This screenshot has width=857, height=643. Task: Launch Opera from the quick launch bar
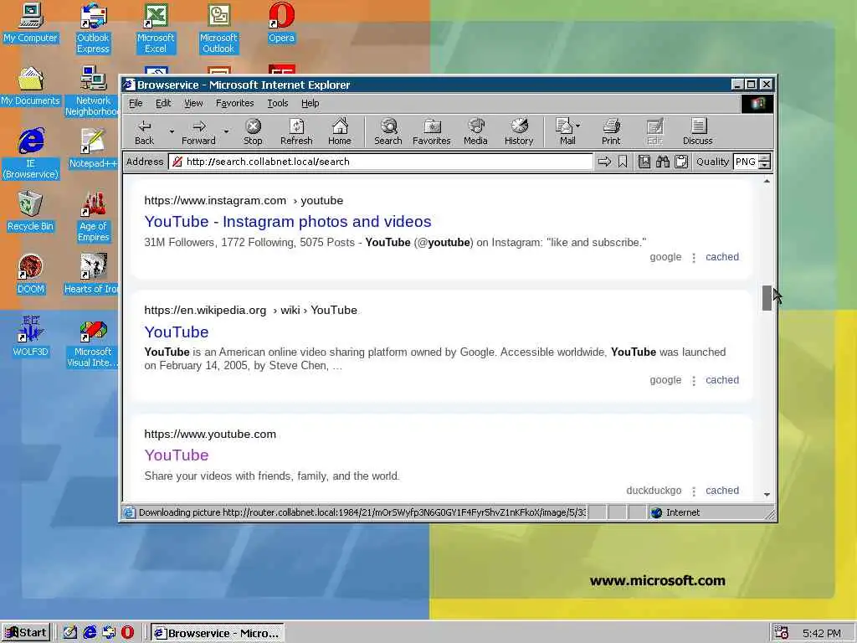[x=127, y=633]
